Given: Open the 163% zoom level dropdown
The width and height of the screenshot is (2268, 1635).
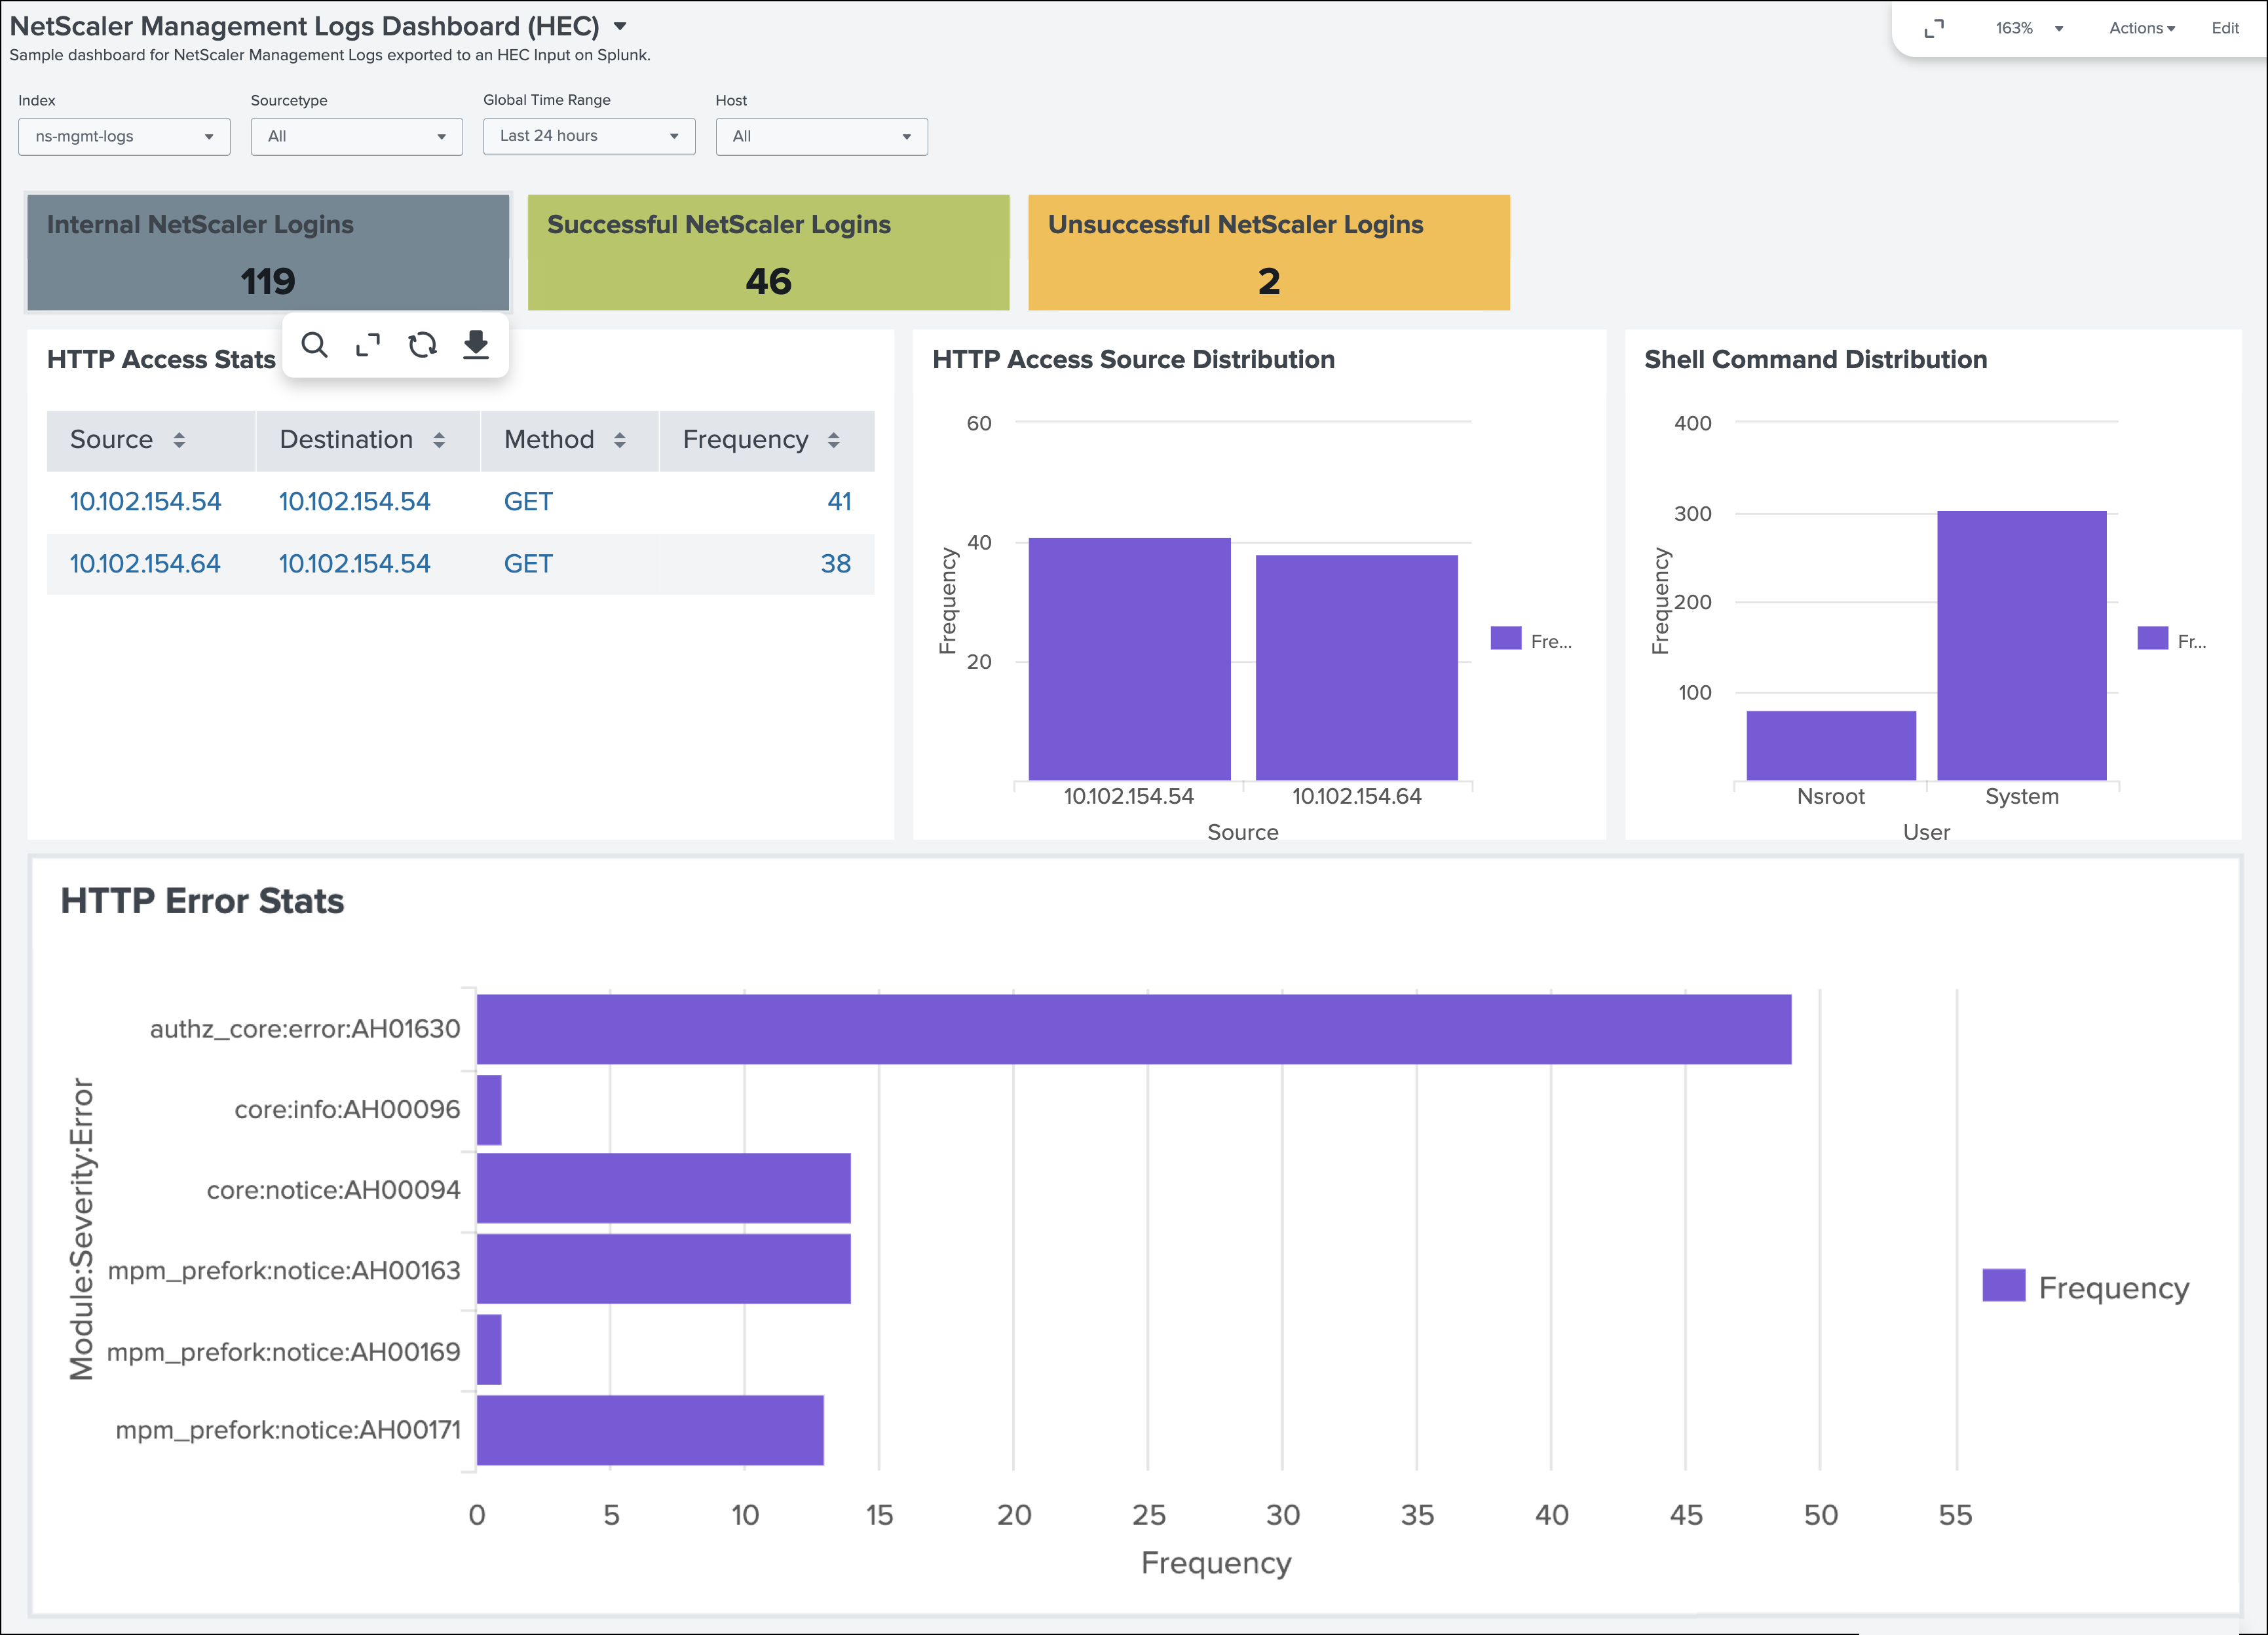Looking at the screenshot, I should point(2029,28).
